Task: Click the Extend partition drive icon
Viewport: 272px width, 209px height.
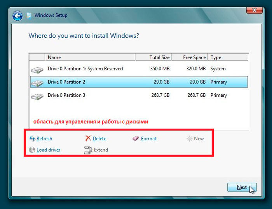Action: click(88, 150)
